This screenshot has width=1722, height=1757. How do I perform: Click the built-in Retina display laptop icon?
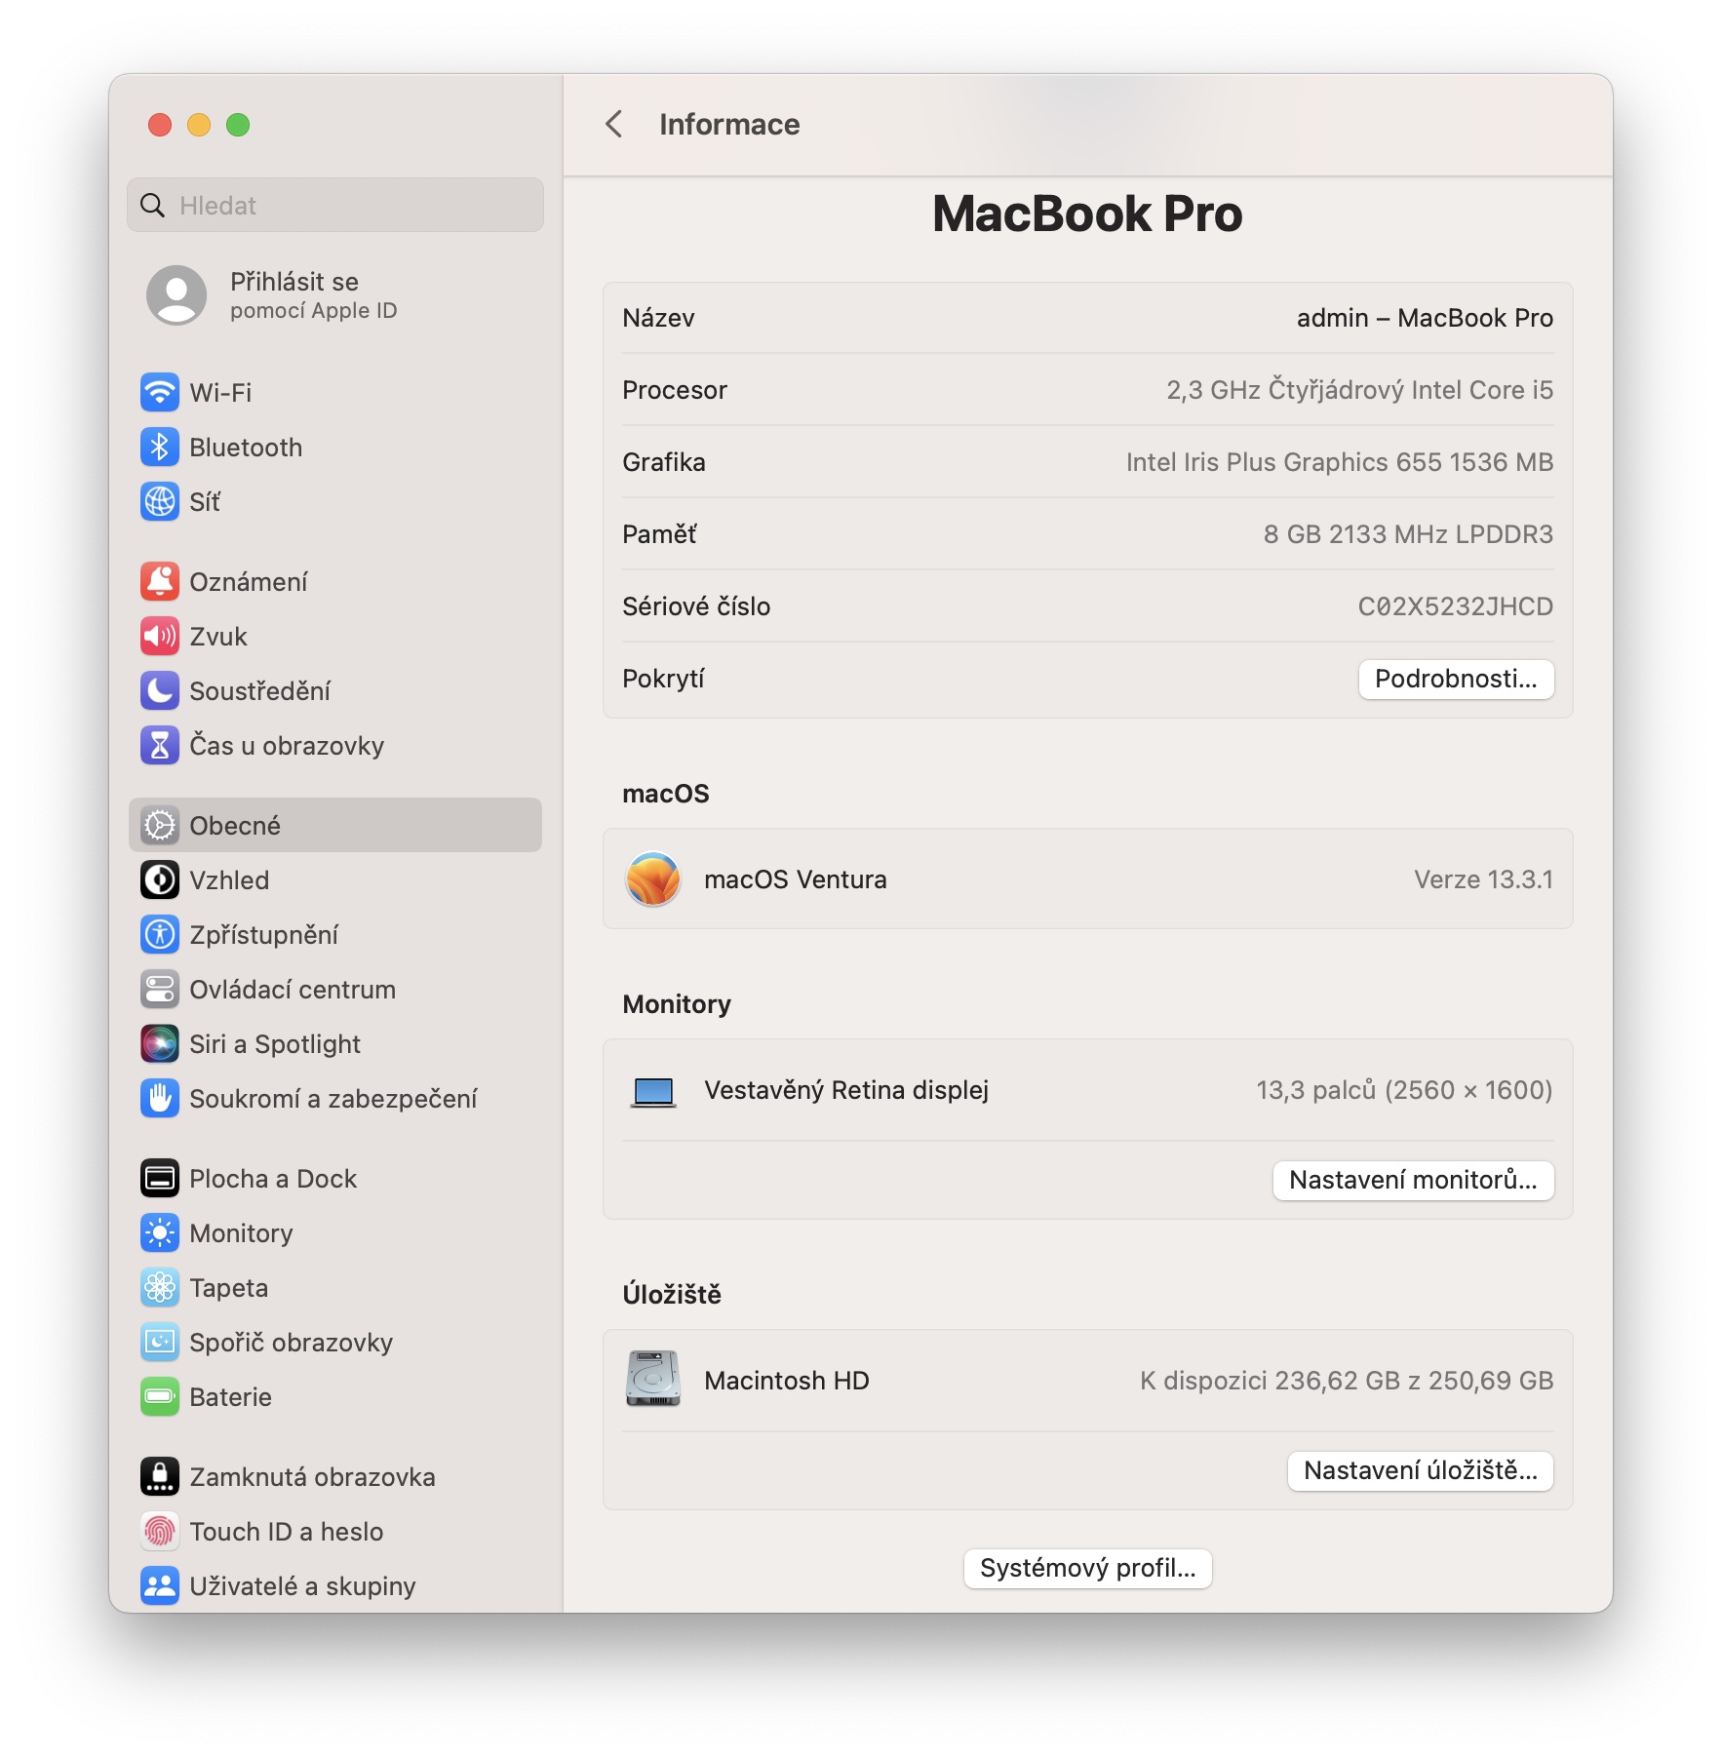tap(653, 1092)
